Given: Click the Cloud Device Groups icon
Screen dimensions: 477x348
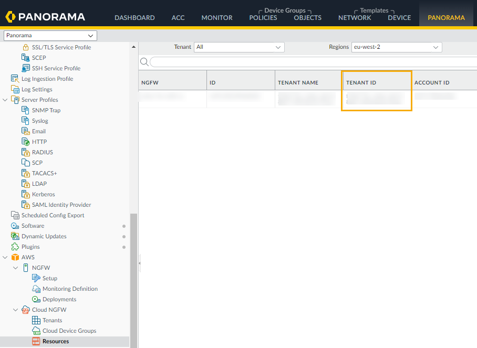Looking at the screenshot, I should click(36, 331).
